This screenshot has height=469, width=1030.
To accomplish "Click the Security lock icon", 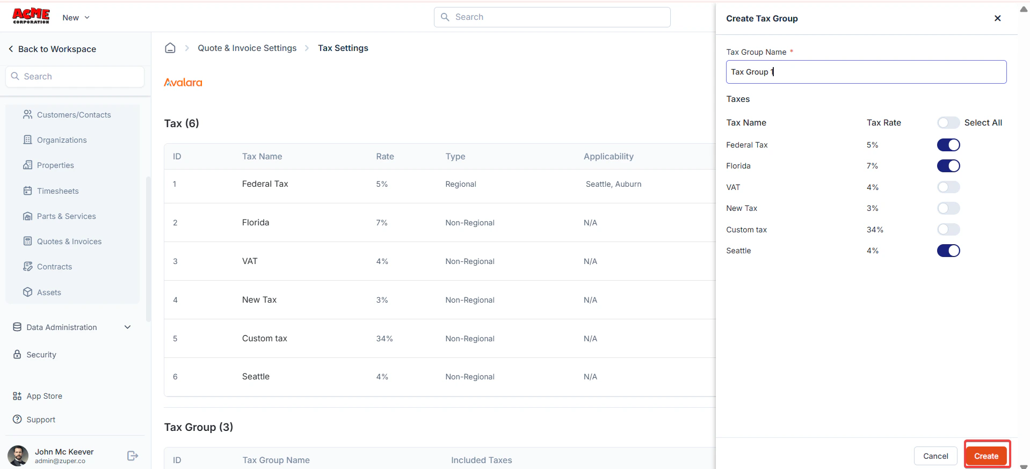I will (17, 354).
